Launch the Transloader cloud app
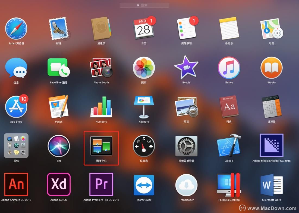 (186, 185)
